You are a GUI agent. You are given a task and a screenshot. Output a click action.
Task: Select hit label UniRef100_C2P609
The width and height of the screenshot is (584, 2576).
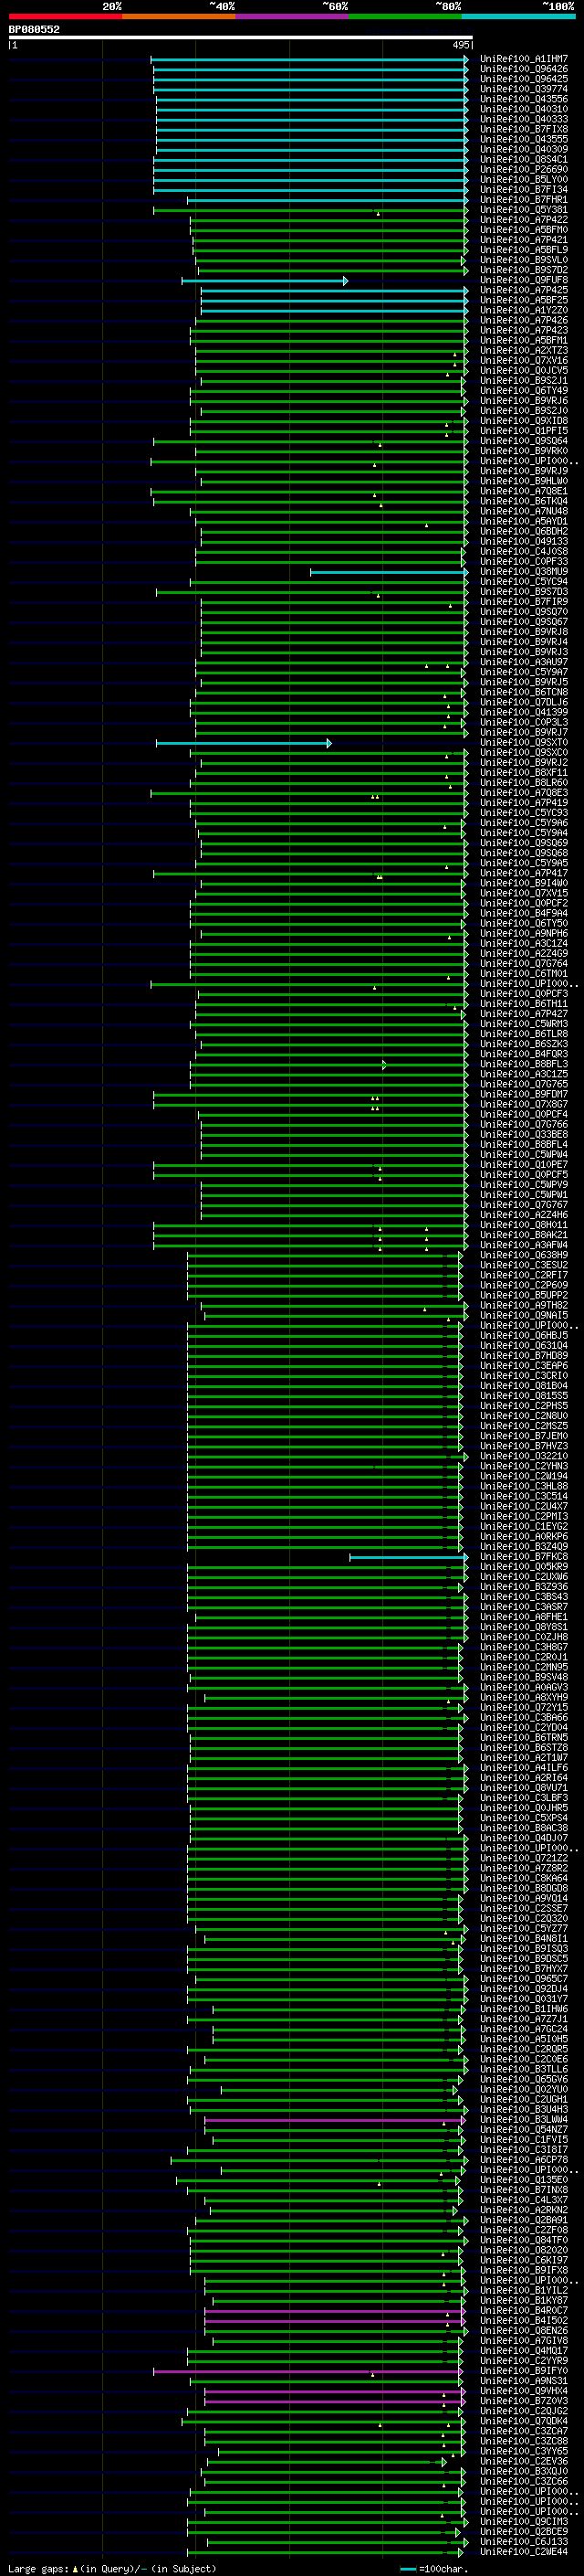point(523,1286)
